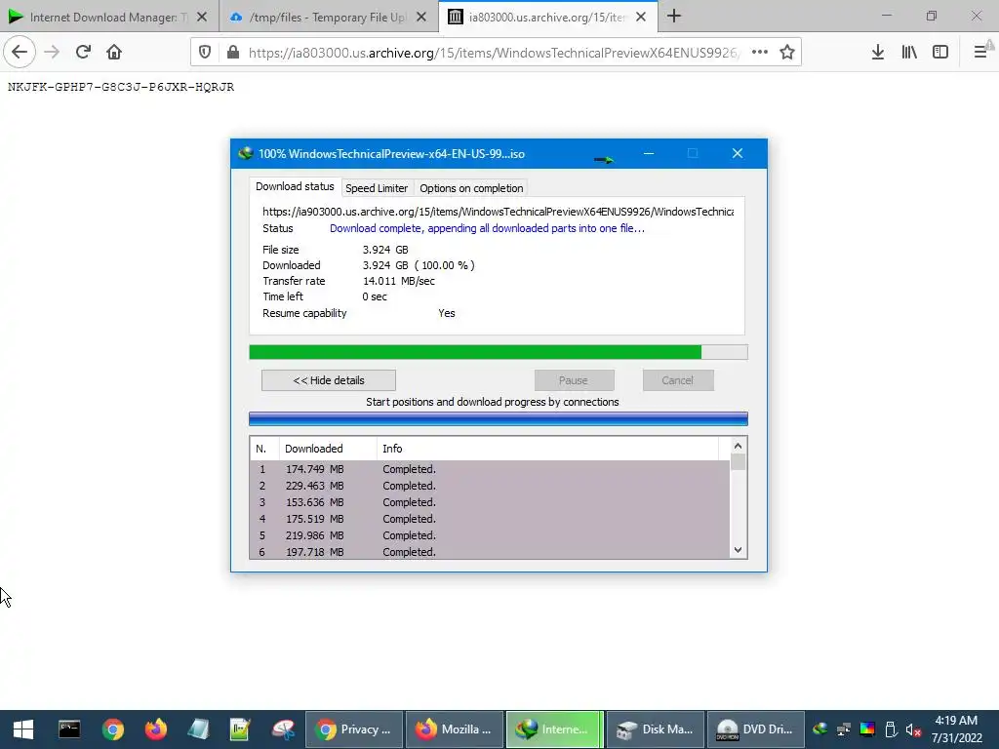This screenshot has width=999, height=749.
Task: Select connection row 4 with 175.519 MB
Action: (x=490, y=519)
